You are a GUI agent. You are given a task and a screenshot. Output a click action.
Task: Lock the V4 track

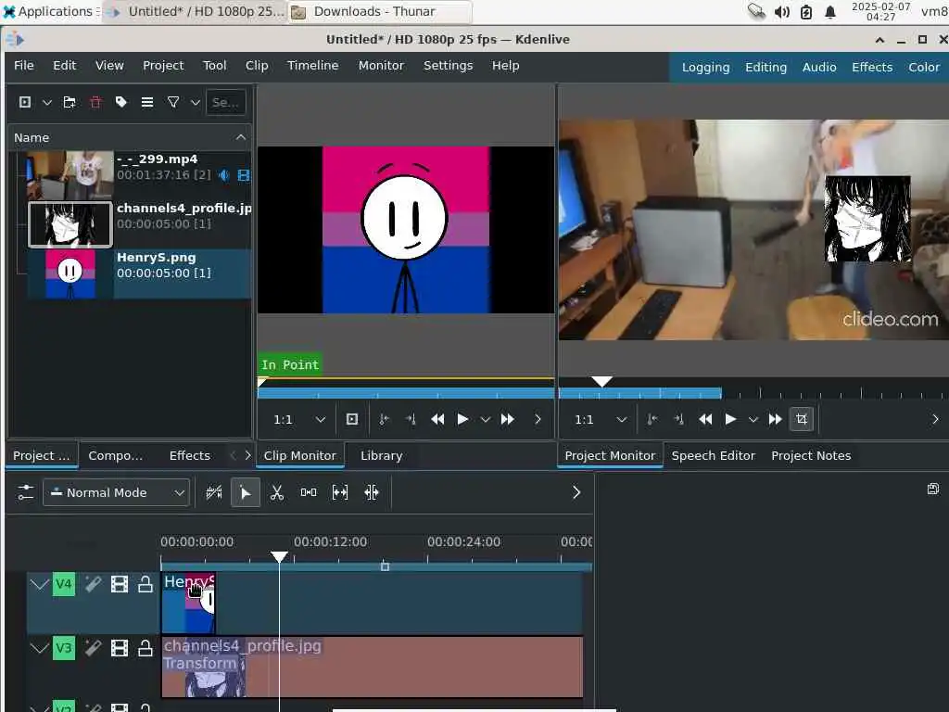146,584
